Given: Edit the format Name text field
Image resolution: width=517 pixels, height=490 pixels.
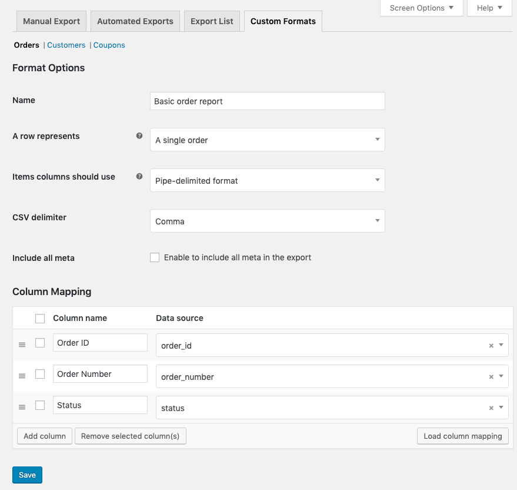Looking at the screenshot, I should pos(267,101).
